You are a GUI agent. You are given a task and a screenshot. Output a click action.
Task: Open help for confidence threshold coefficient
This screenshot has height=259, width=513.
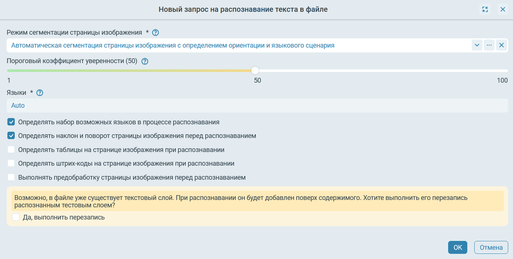click(x=145, y=61)
